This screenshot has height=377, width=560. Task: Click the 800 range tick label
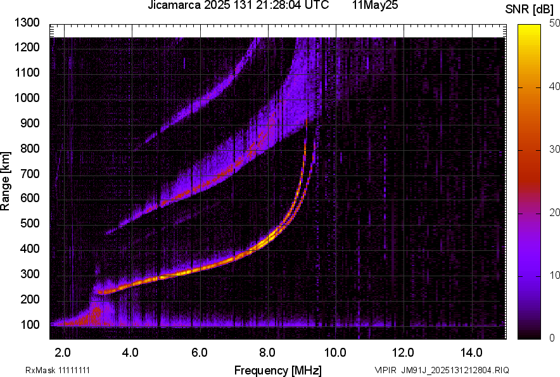30,148
